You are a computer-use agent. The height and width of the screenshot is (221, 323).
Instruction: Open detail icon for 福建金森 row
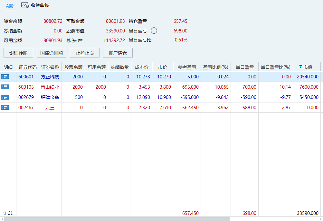pyautogui.click(x=5, y=97)
